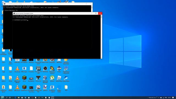Screen dimensions: 176x99
Task: Open File Explorer from the taskbar
Action: point(19,98)
